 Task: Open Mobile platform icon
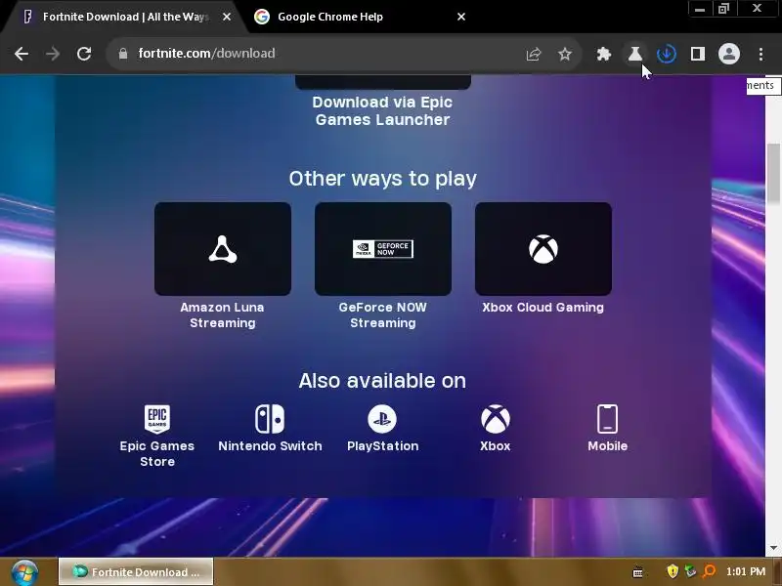(607, 419)
